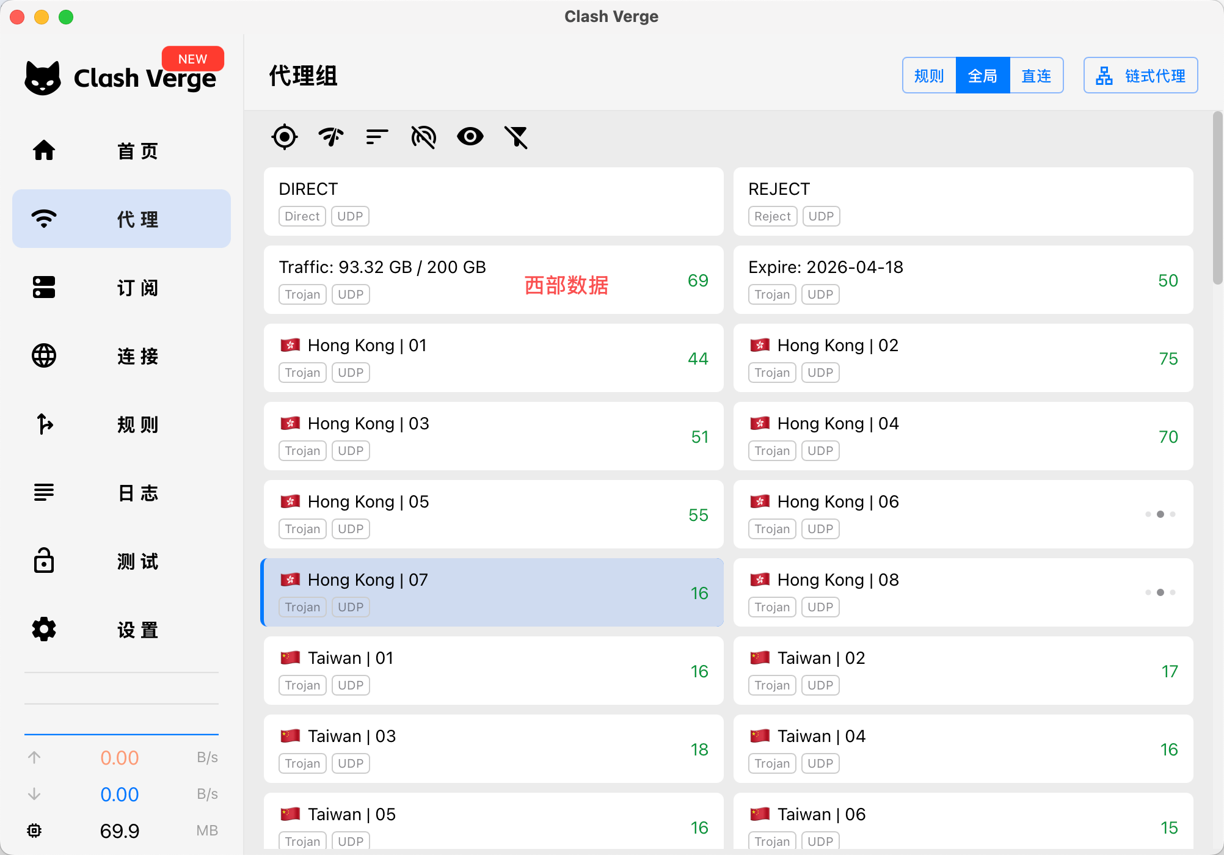The image size is (1224, 855).
Task: Click the proxy list vertical scrollbar
Action: [x=1217, y=198]
